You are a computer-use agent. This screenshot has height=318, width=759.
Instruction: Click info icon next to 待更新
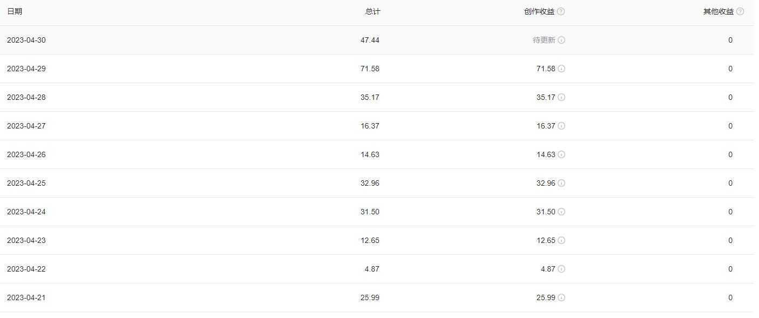click(561, 40)
